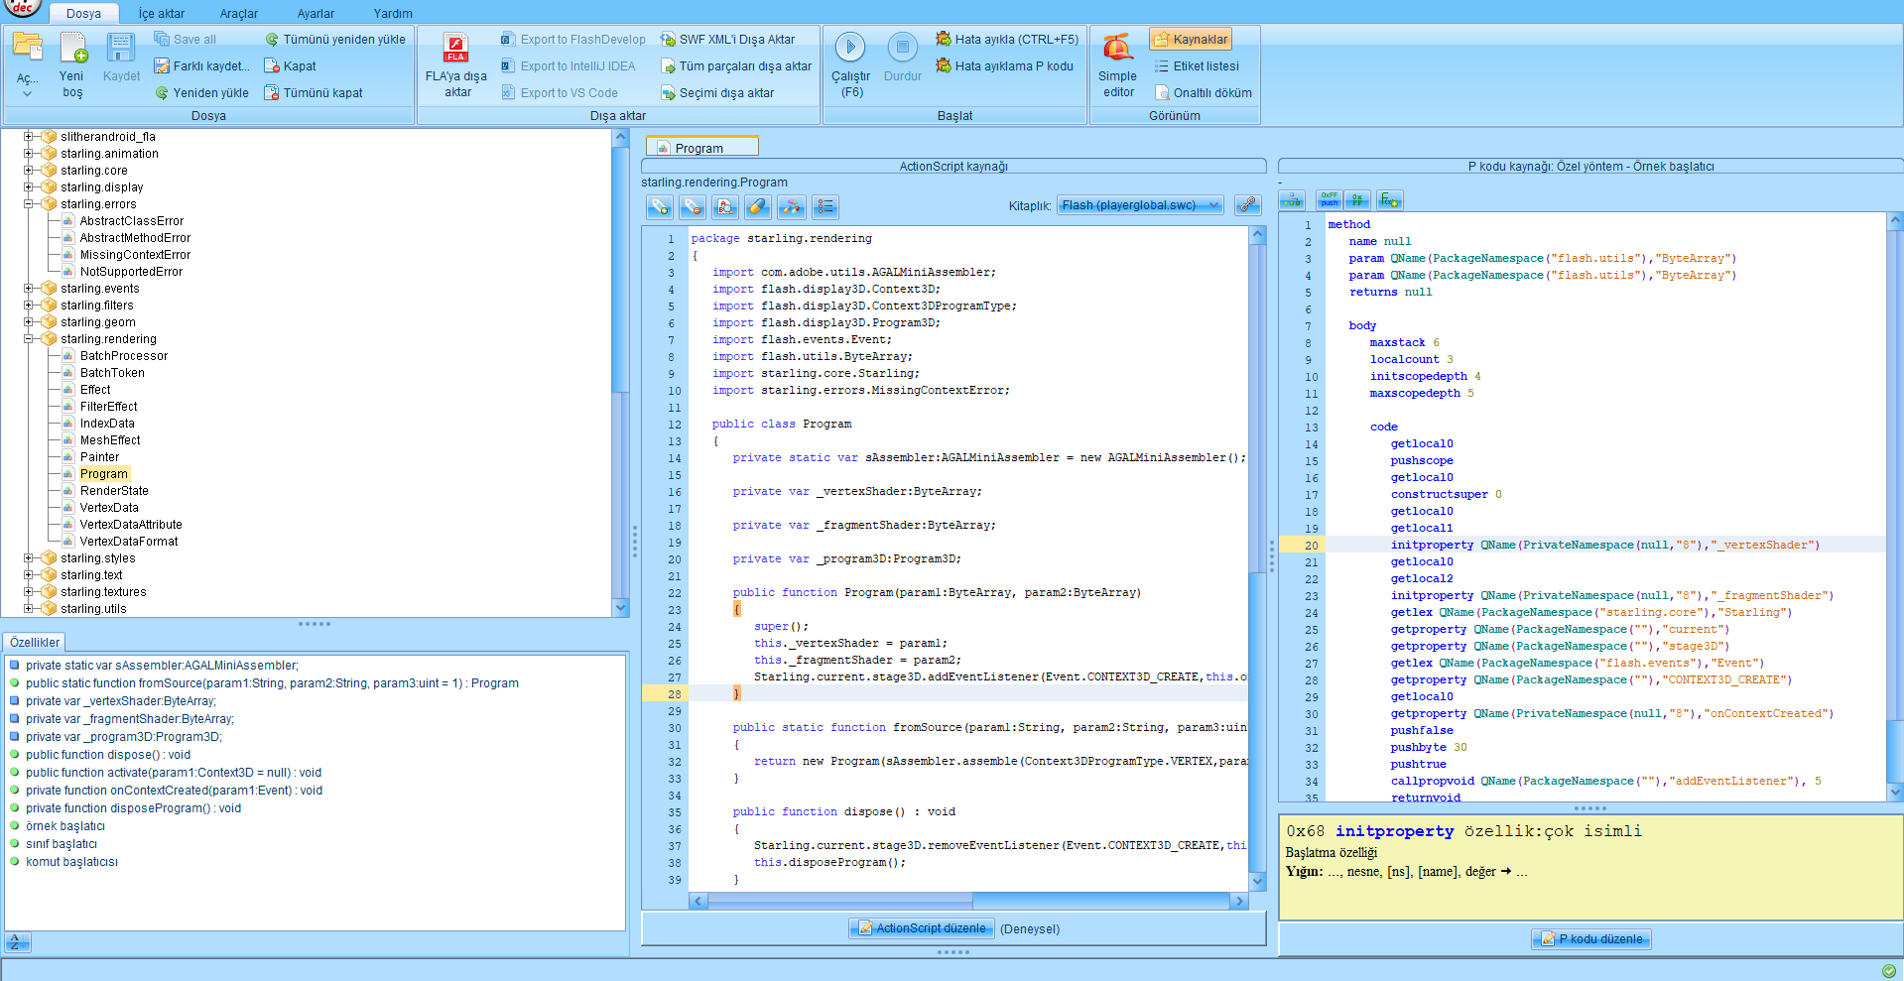The image size is (1904, 981).
Task: Toggle the Etiket listesi view
Action: click(x=1197, y=66)
